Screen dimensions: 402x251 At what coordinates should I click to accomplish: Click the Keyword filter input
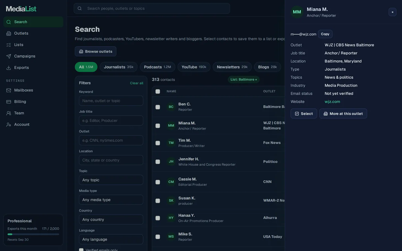(111, 101)
